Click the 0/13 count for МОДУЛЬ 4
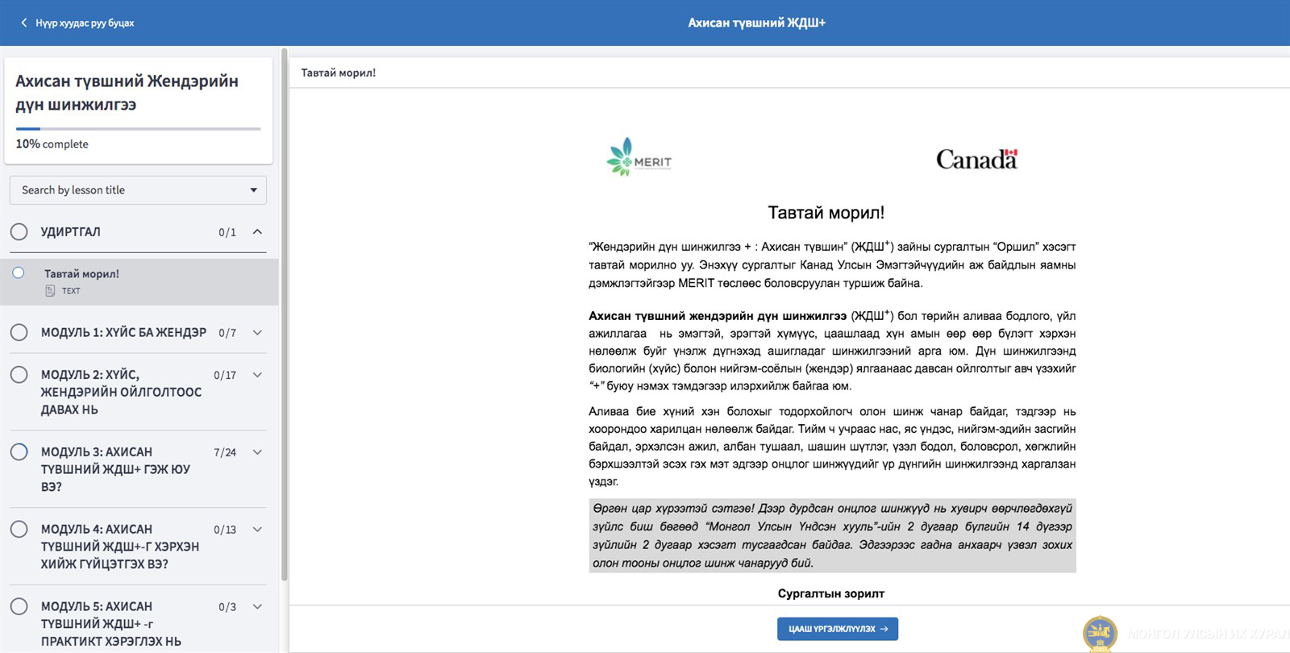Image resolution: width=1290 pixels, height=653 pixels. coord(225,530)
